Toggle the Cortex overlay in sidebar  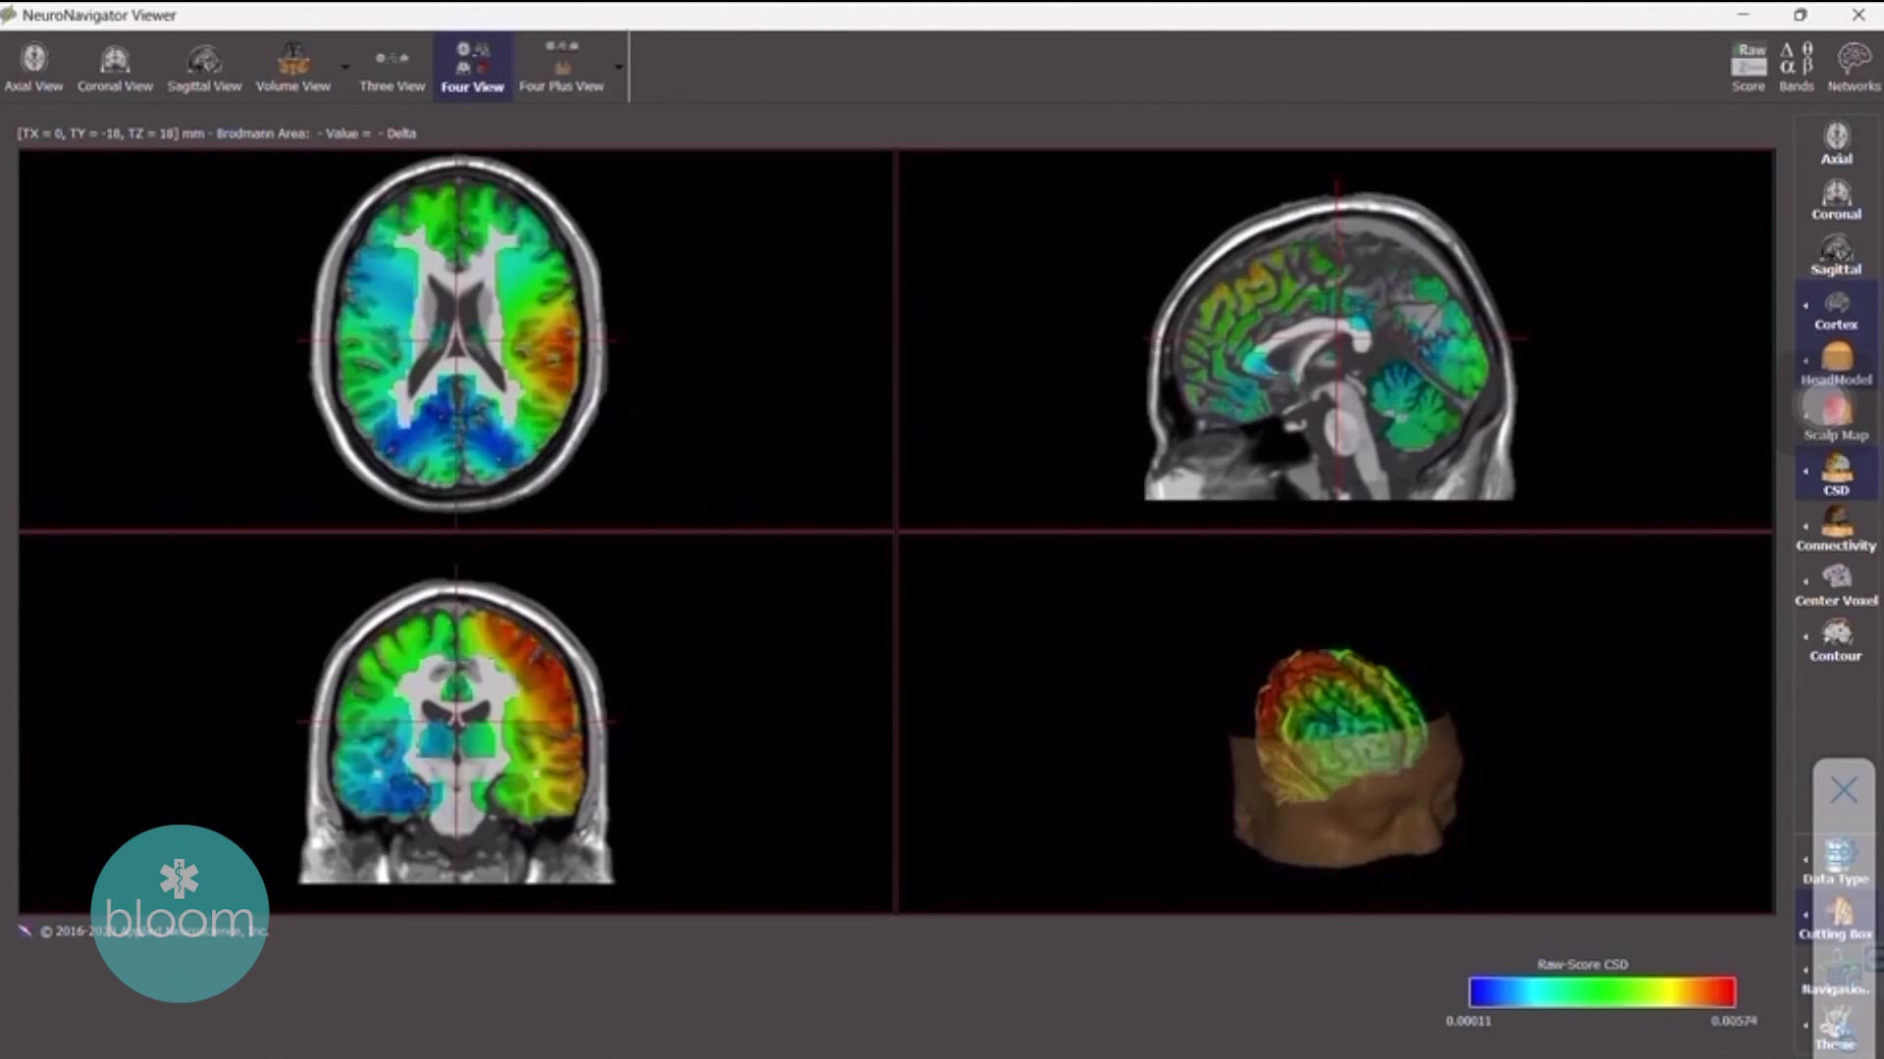pos(1835,312)
